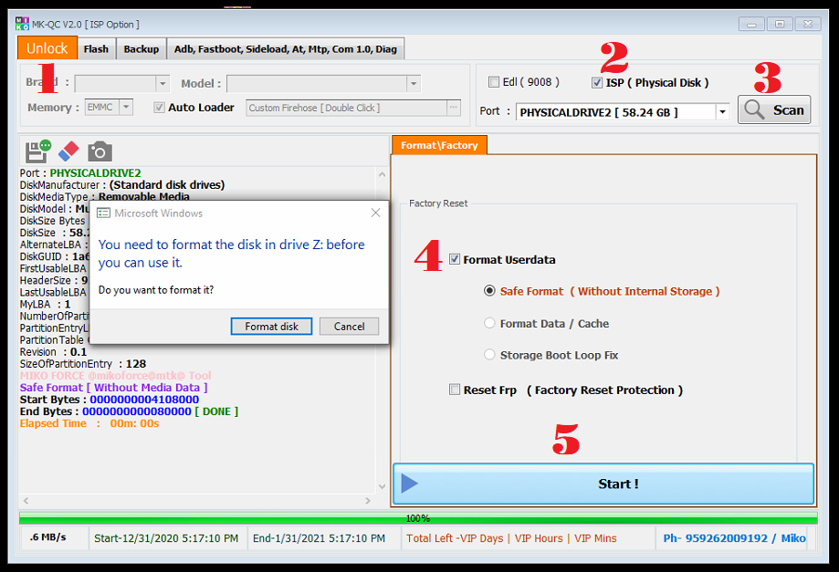Click the log scroll-up arrow

382,174
